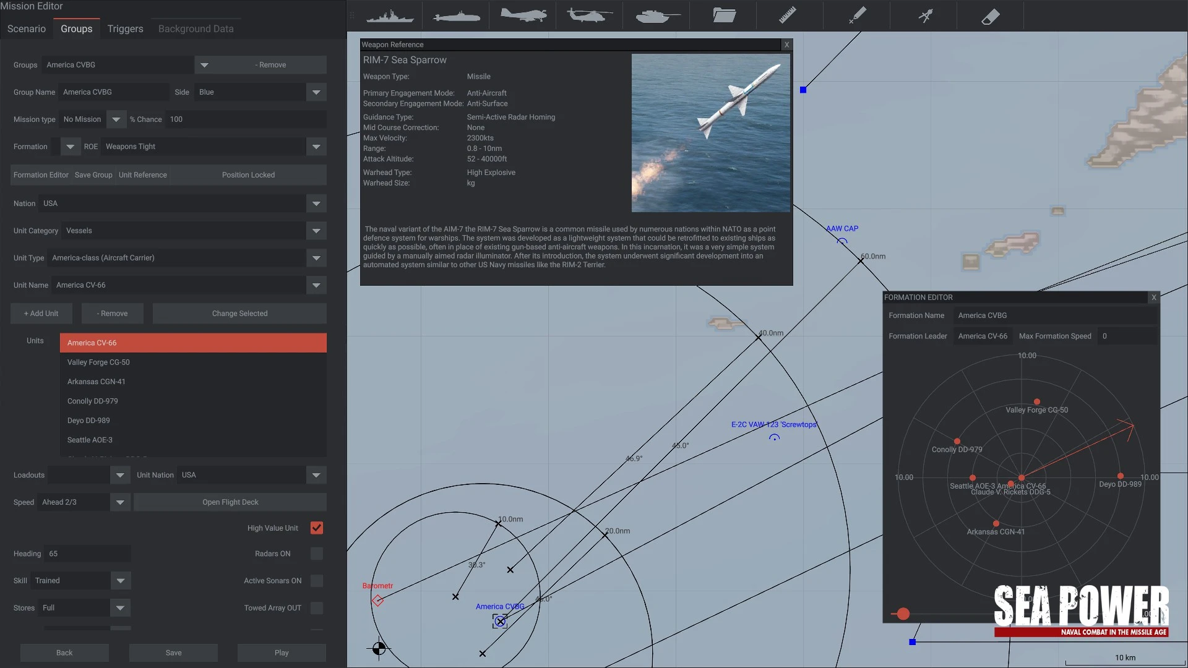Click the Open Flight Deck button
This screenshot has height=668, width=1188.
point(230,502)
